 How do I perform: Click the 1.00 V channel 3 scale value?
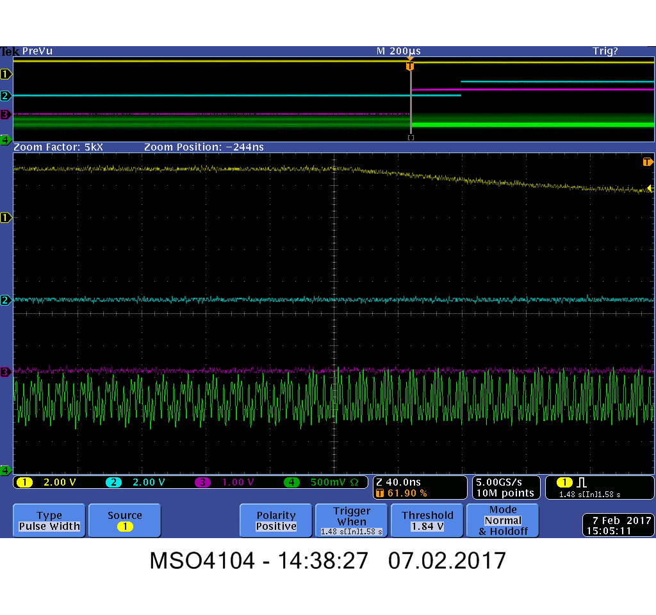tap(238, 482)
